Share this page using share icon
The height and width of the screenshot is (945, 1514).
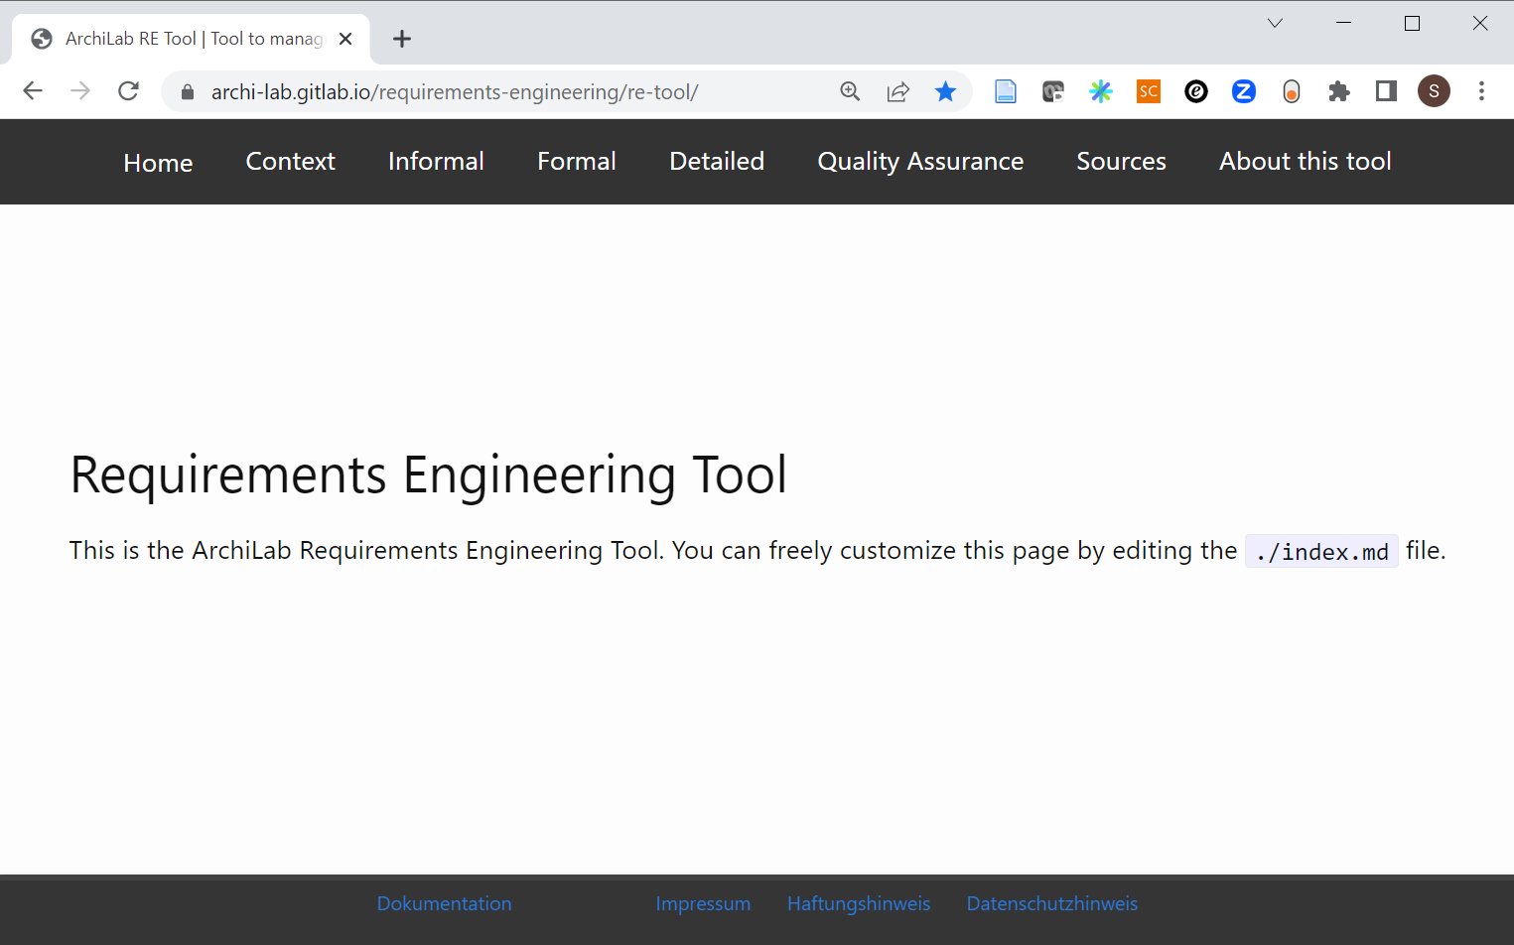click(x=897, y=91)
